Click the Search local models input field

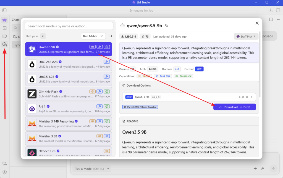(69, 26)
